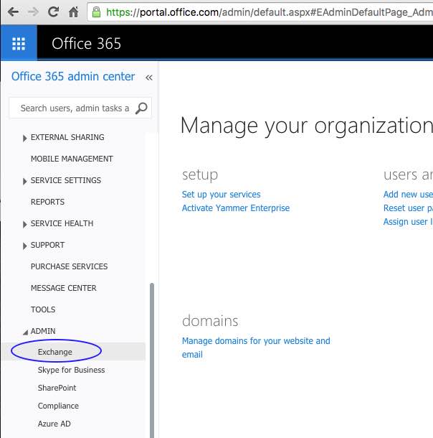Reload the page with the refresh icon

pyautogui.click(x=53, y=12)
